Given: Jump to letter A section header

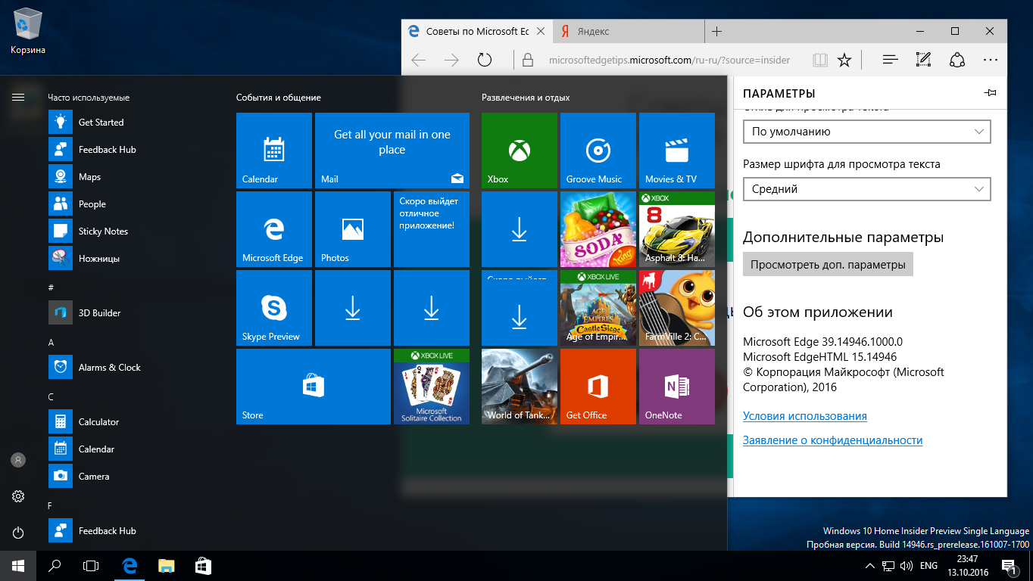Looking at the screenshot, I should 51,342.
